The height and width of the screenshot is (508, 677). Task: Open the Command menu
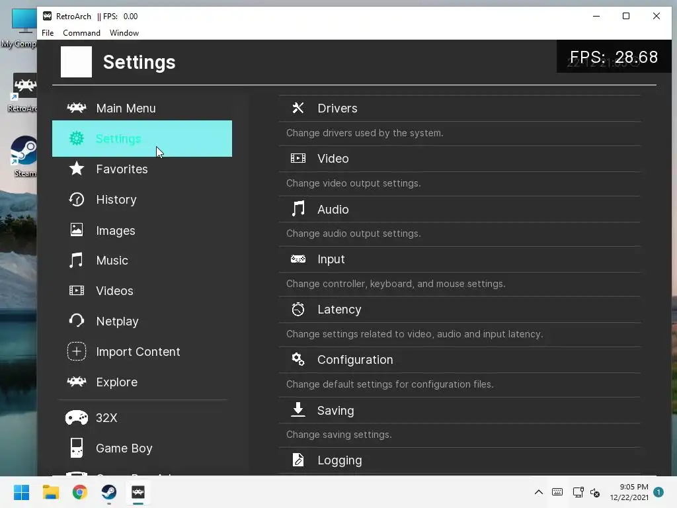81,33
